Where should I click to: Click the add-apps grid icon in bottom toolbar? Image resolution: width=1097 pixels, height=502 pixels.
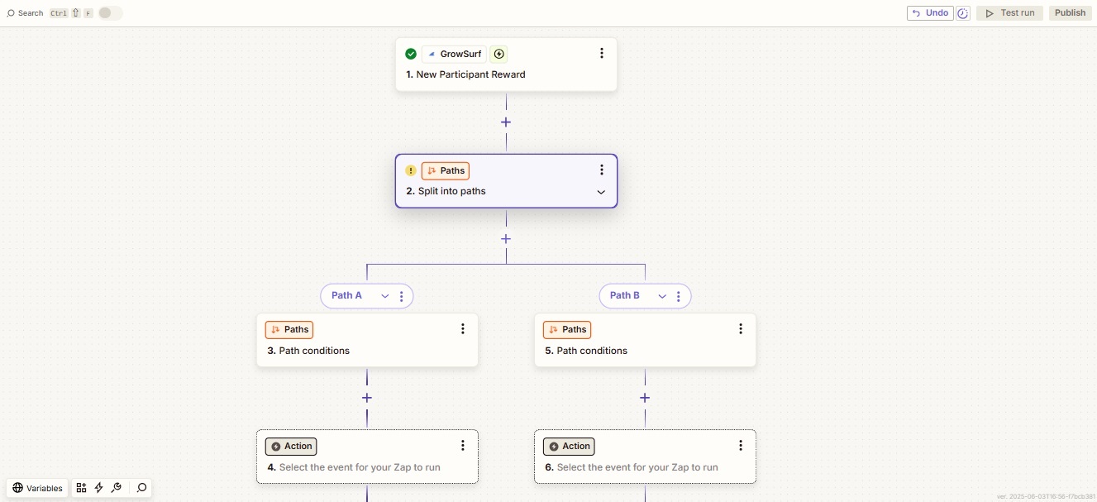point(81,488)
